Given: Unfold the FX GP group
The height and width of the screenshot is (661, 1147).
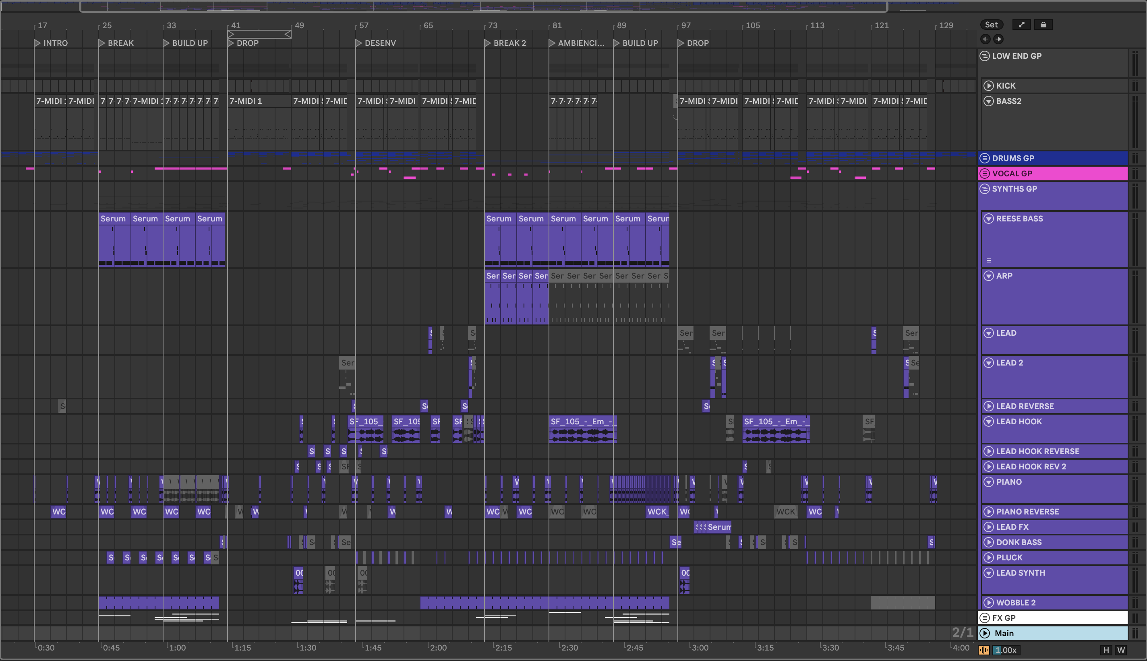Looking at the screenshot, I should click(x=984, y=618).
